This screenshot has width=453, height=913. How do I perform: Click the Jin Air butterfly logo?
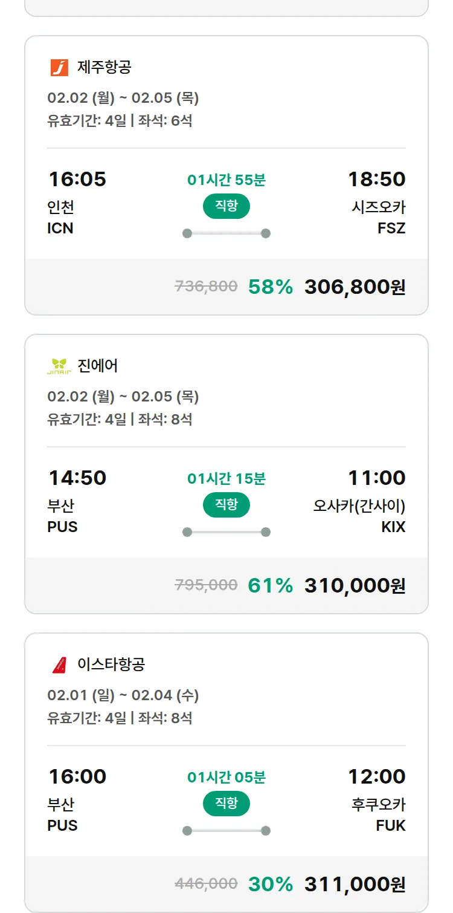59,366
